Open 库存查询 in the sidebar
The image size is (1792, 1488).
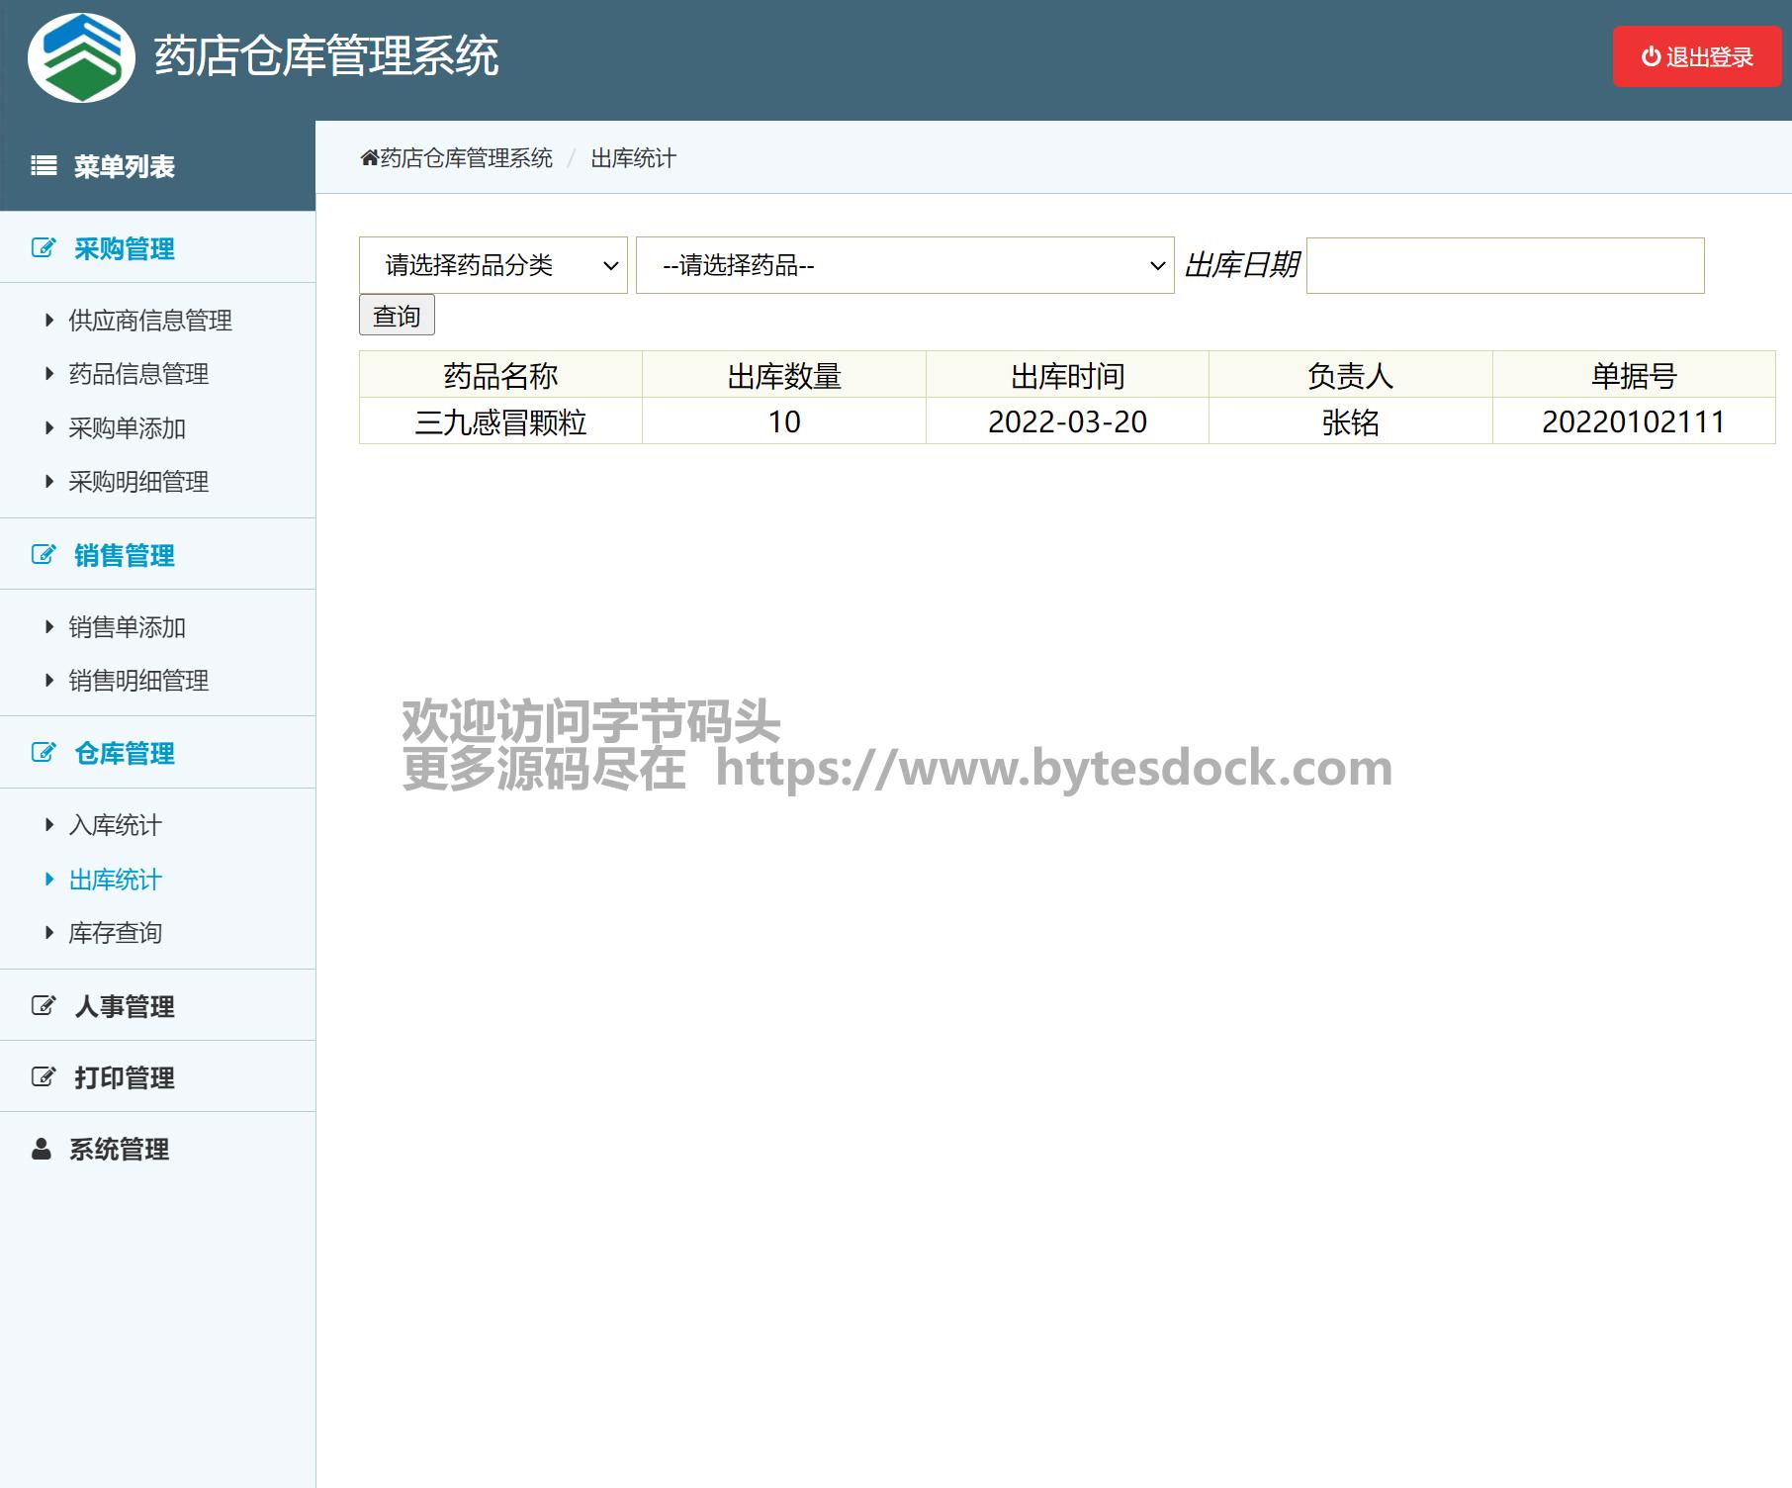coord(115,933)
